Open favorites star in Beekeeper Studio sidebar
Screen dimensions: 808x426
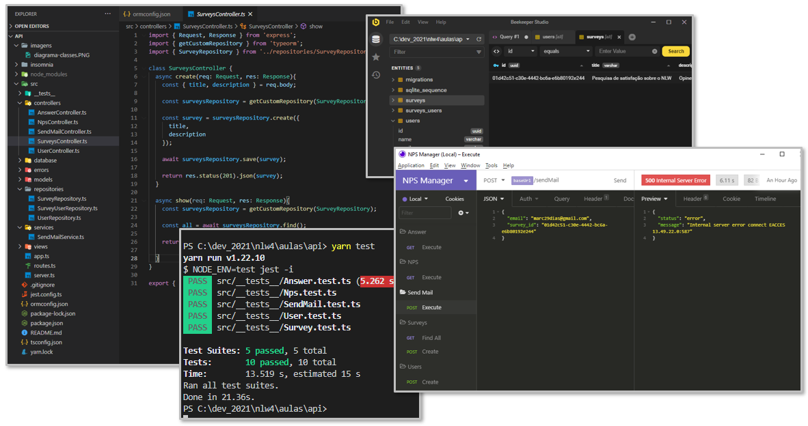click(376, 57)
